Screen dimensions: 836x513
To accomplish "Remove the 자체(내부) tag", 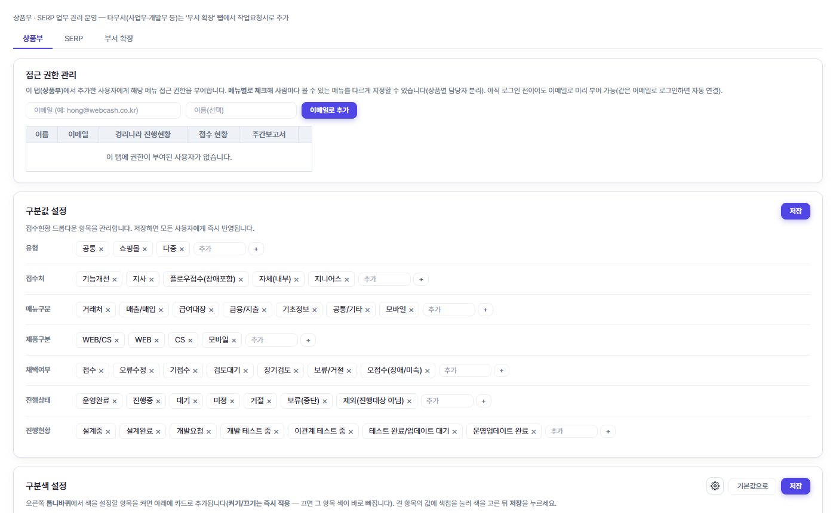I will click(296, 279).
